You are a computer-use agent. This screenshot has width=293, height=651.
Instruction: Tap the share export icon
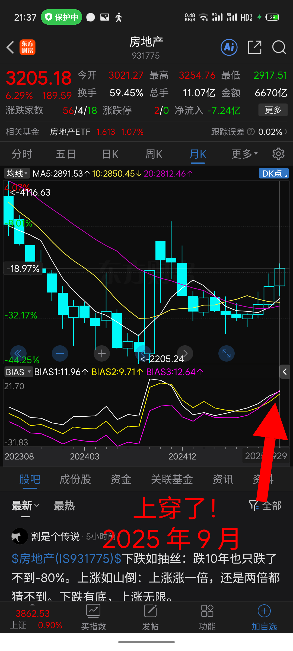pyautogui.click(x=254, y=47)
